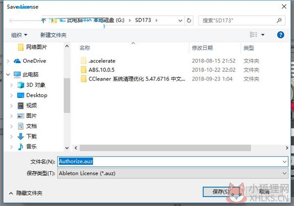Click the change view icon
Screen dimensions: 294x206
pos(253,35)
